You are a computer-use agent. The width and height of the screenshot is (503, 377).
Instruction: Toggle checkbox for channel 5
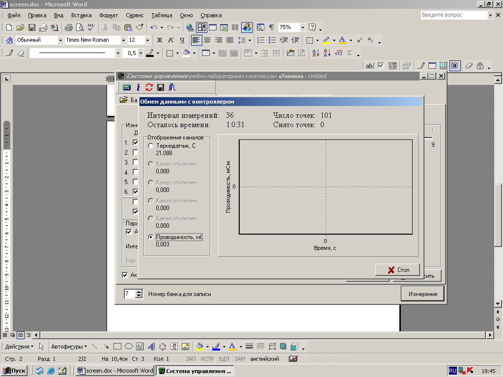pyautogui.click(x=136, y=182)
